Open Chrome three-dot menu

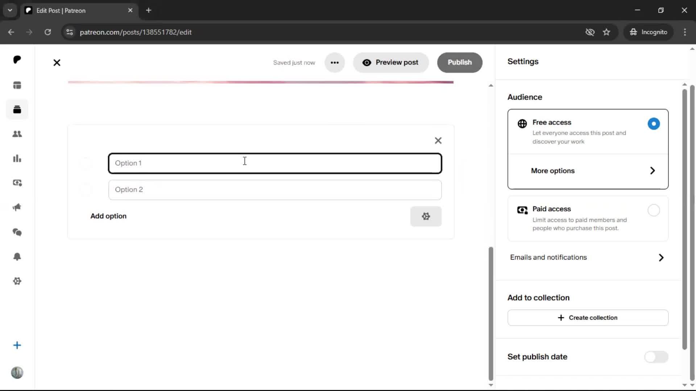pyautogui.click(x=685, y=32)
